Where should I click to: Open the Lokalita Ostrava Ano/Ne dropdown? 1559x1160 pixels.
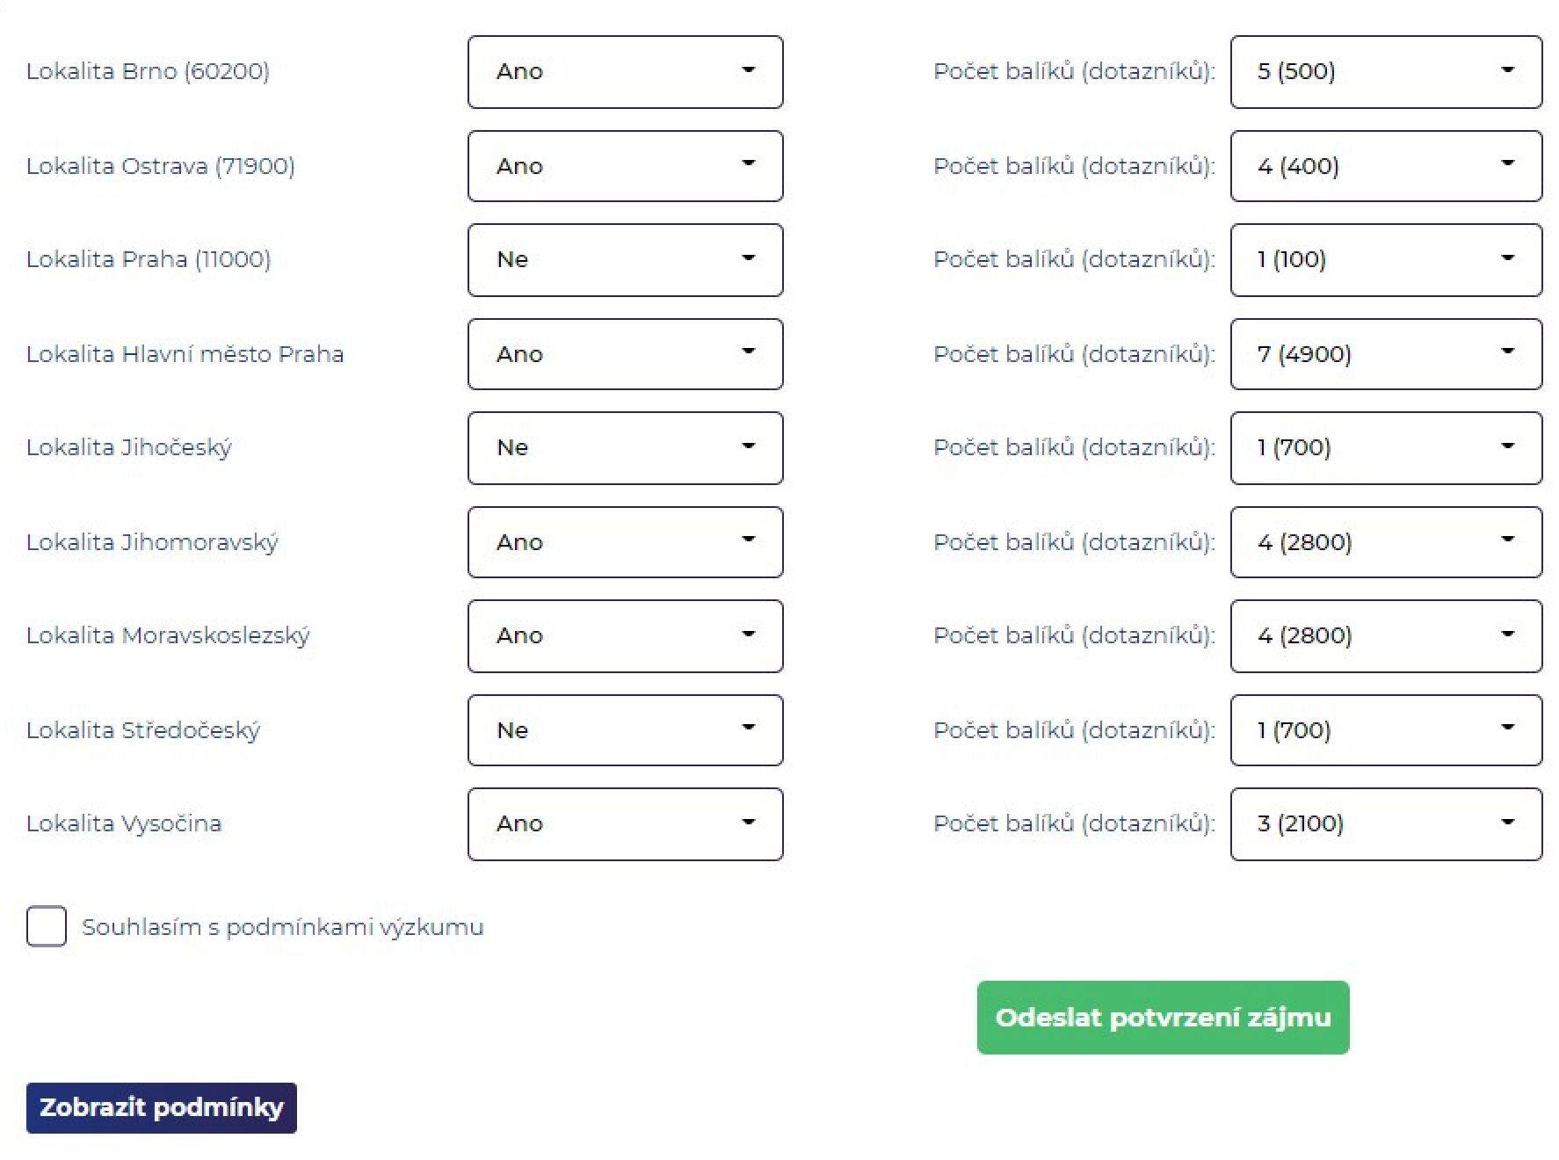coord(625,166)
